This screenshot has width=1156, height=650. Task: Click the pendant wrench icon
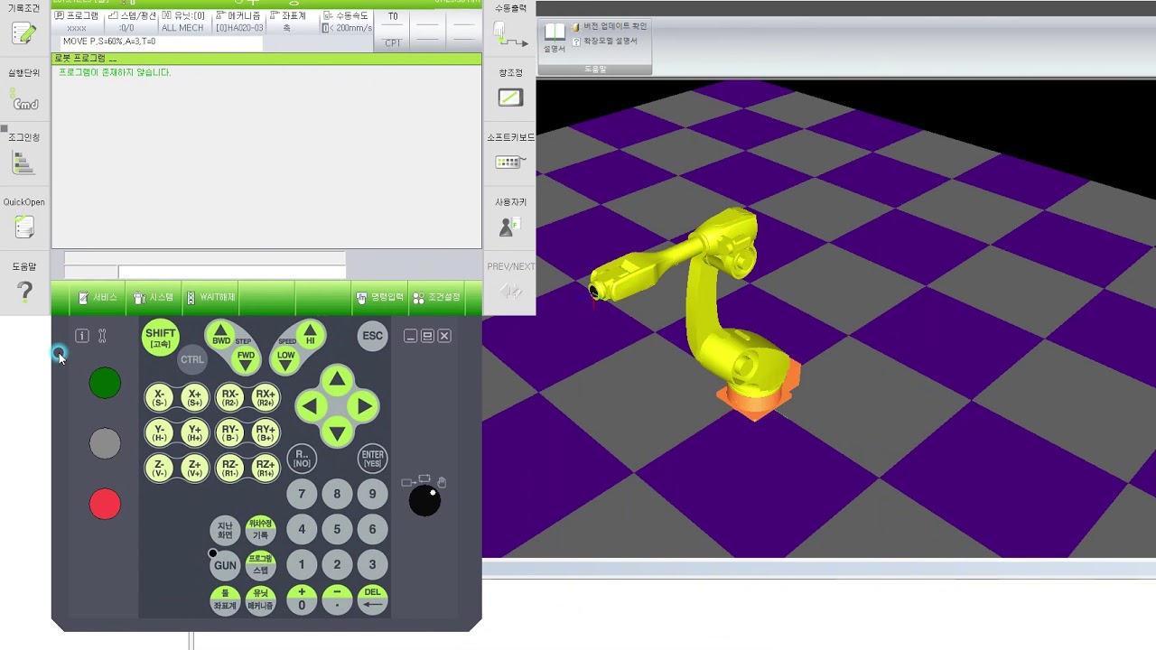pyautogui.click(x=102, y=336)
